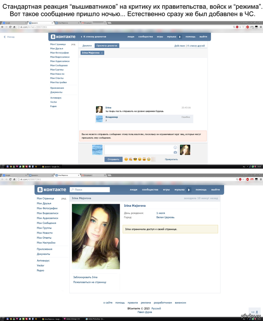The image size is (263, 321).
Task: Go to К списку друзей link
Action: point(197,45)
